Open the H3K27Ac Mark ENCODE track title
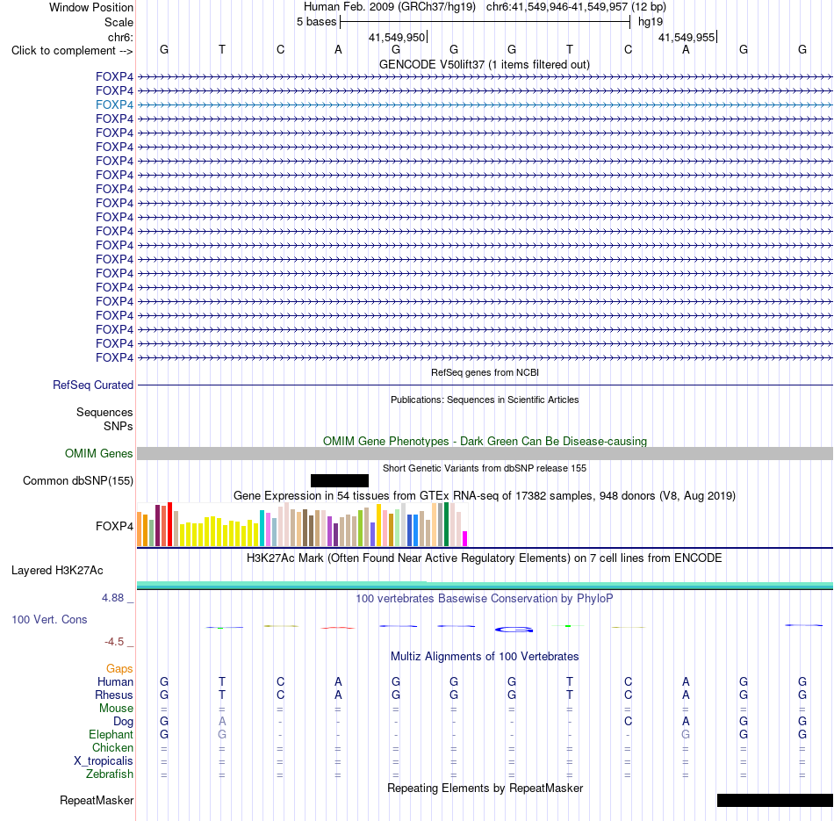 point(485,558)
